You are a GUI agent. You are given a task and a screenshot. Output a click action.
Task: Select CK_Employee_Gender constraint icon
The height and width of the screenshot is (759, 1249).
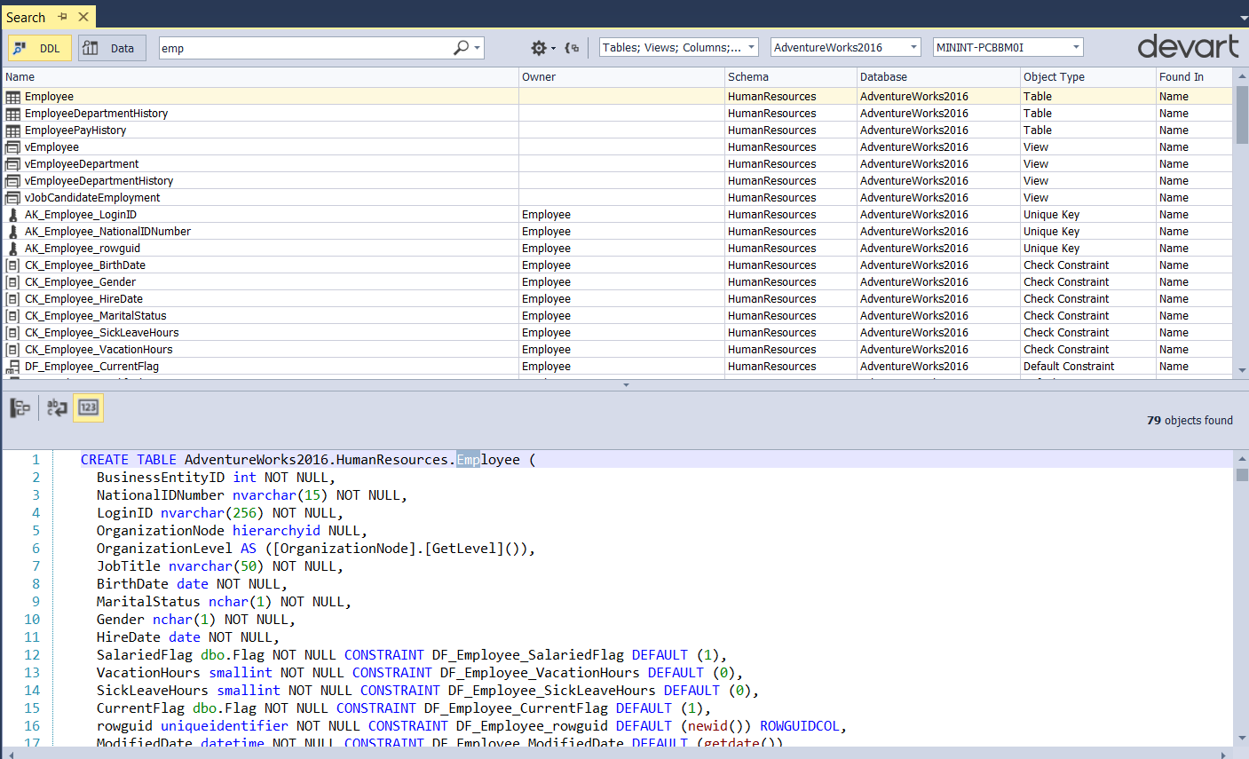coord(13,282)
